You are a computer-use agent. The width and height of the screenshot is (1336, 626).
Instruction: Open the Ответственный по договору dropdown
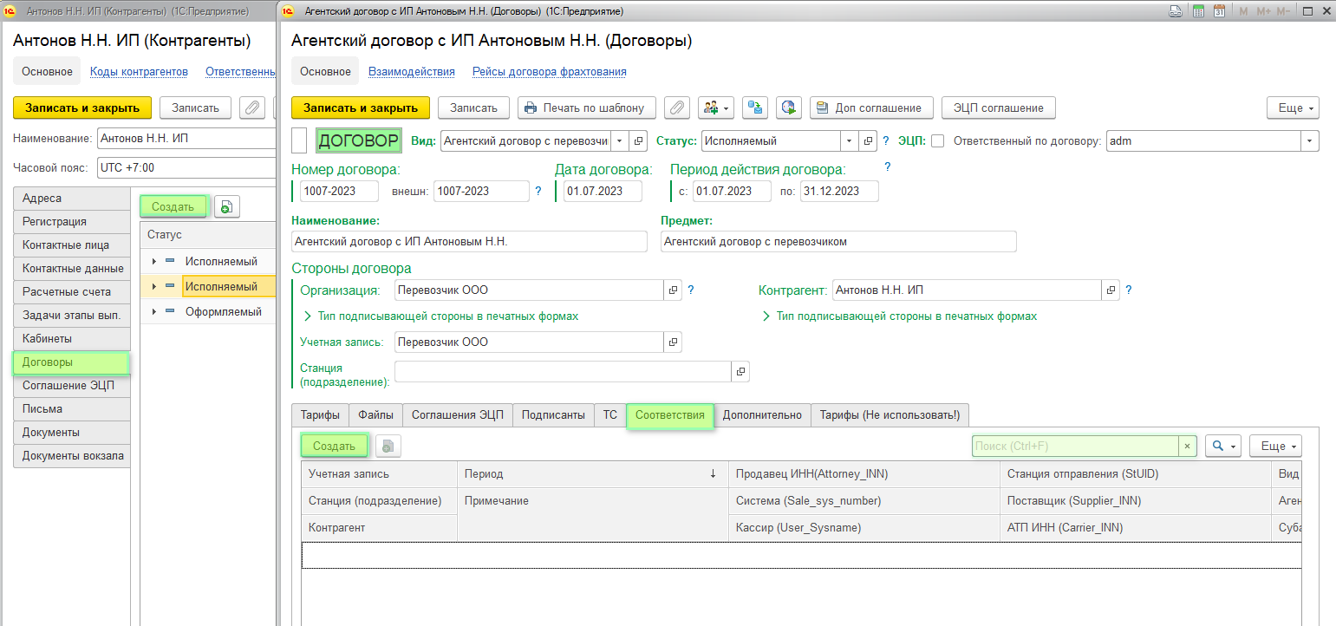pyautogui.click(x=1309, y=140)
